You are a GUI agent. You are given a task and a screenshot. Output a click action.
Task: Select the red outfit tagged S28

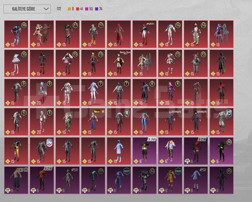pos(42,180)
